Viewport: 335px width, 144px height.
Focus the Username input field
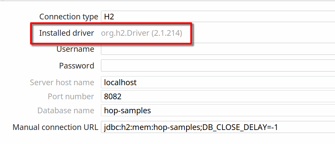(218, 49)
